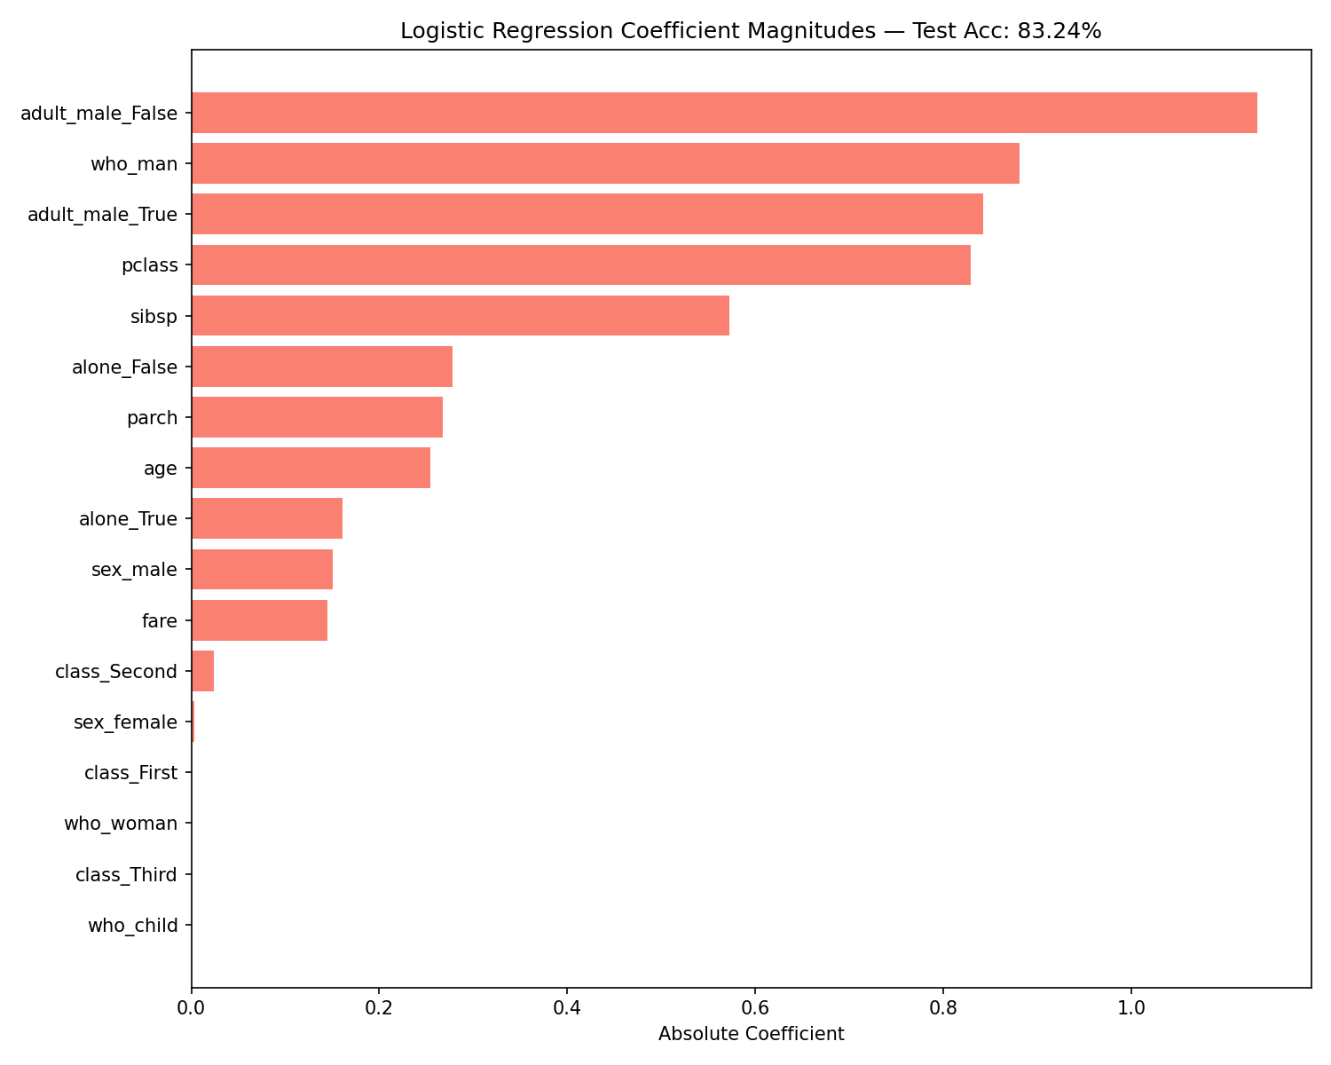The width and height of the screenshot is (1331, 1065).
Task: Click the who_woman label text
Action: tap(120, 823)
